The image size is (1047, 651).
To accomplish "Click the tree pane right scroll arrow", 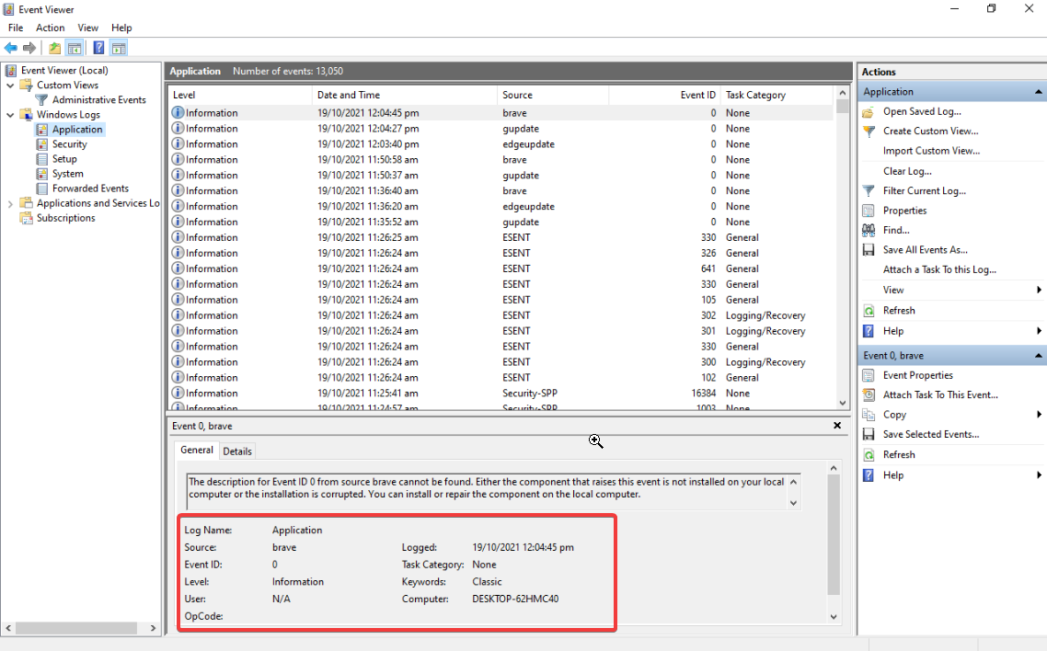I will [153, 628].
